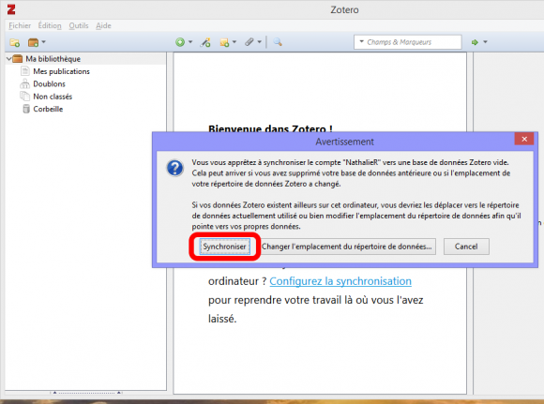Open the search mode dropdown arrow
Viewport: 544px width, 404px height.
click(361, 41)
